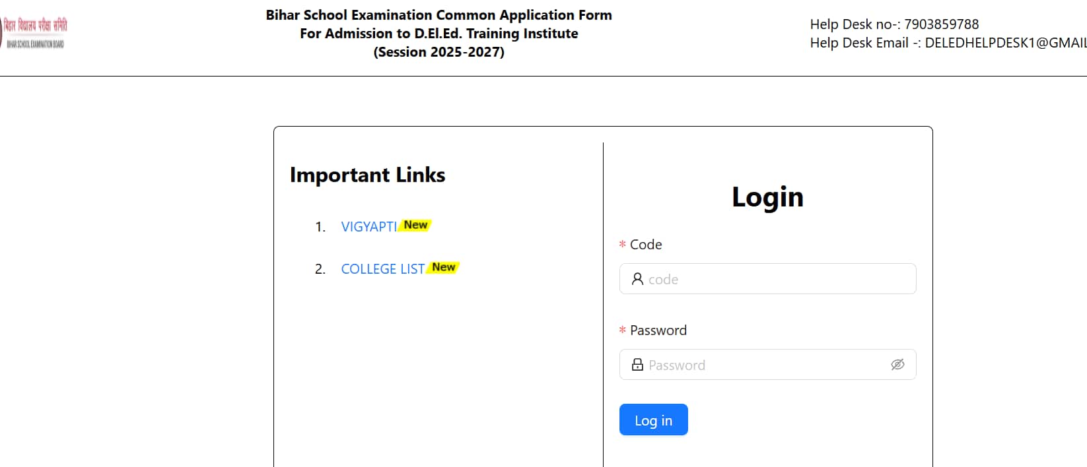Viewport: 1087px width, 467px height.
Task: Click the user icon in the Code field
Action: (x=637, y=279)
